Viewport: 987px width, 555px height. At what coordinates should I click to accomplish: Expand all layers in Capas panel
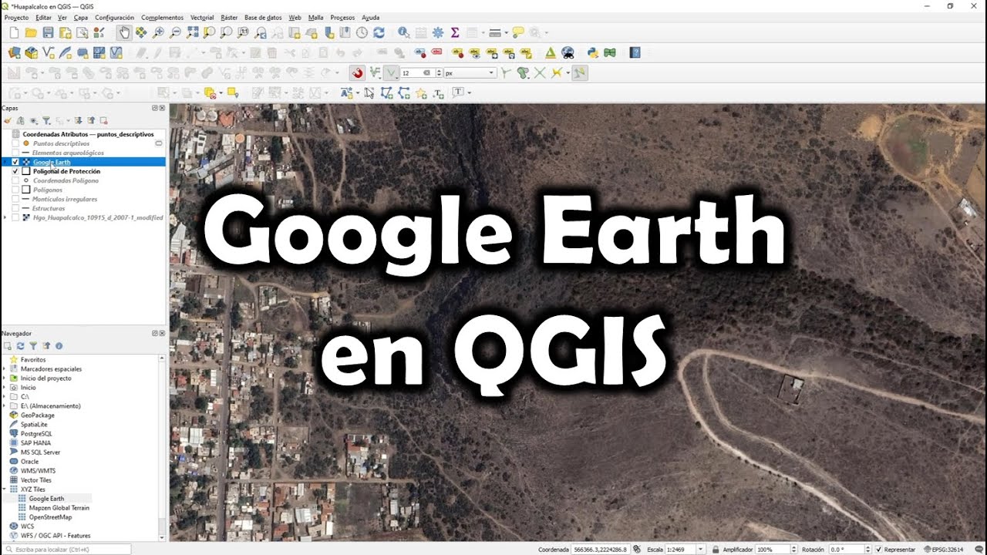(79, 120)
